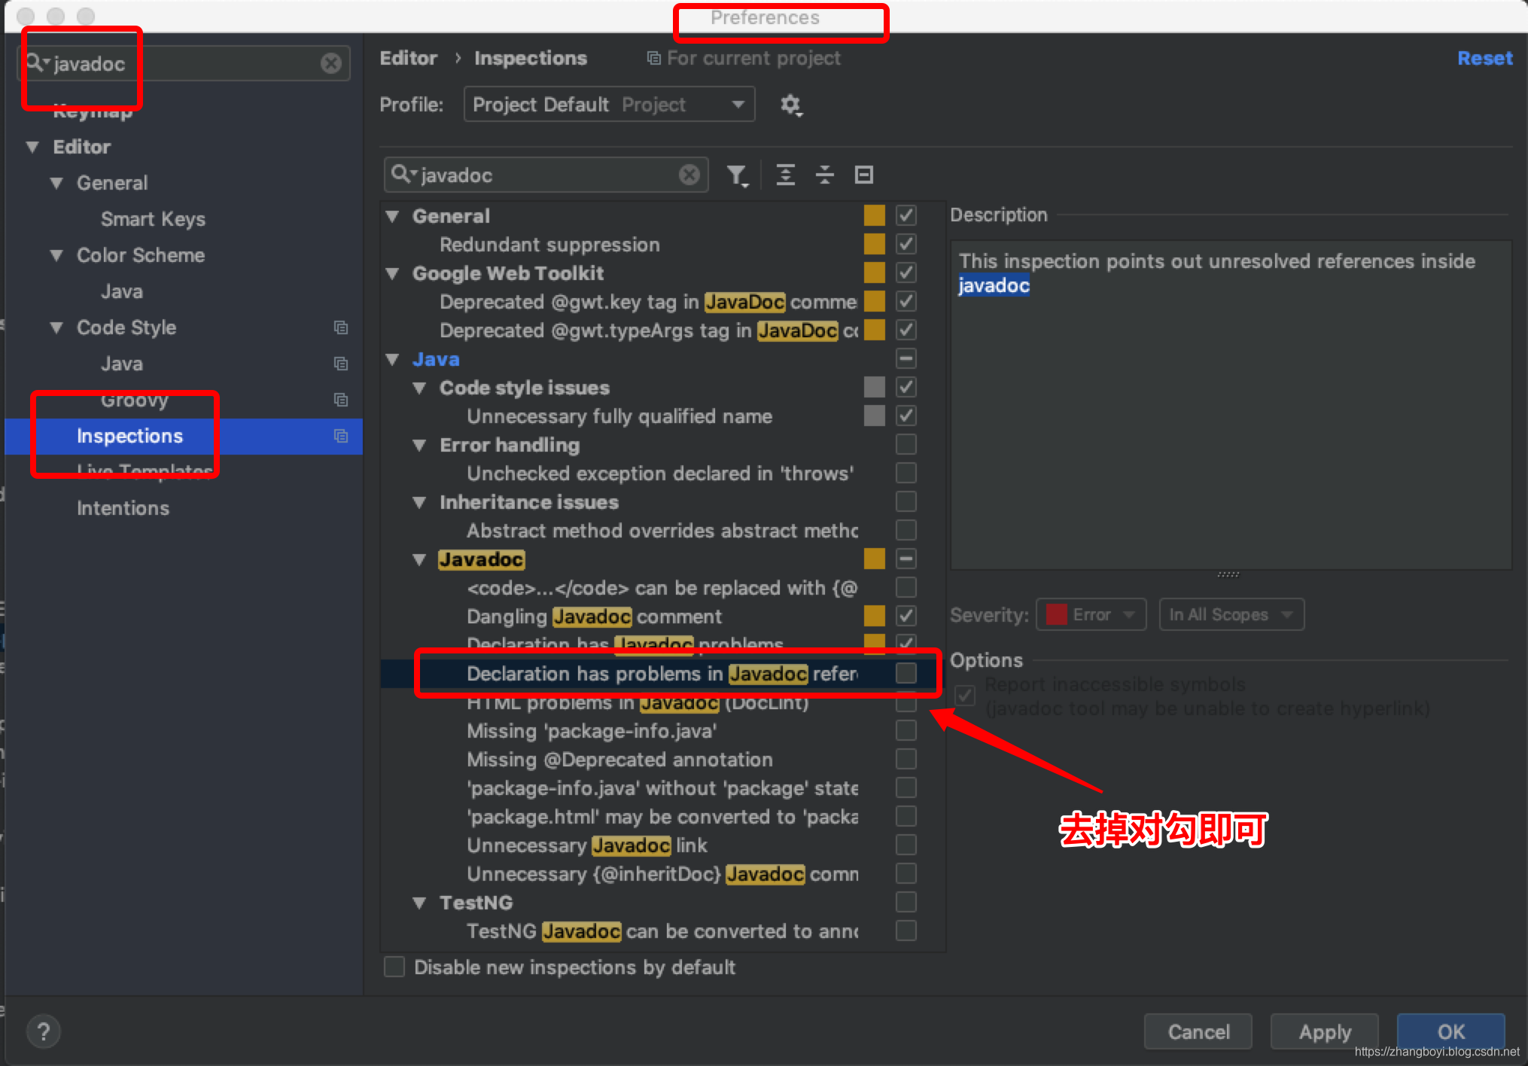This screenshot has width=1528, height=1066.
Task: Clear the javadoc inspections search with the X
Action: tap(689, 175)
